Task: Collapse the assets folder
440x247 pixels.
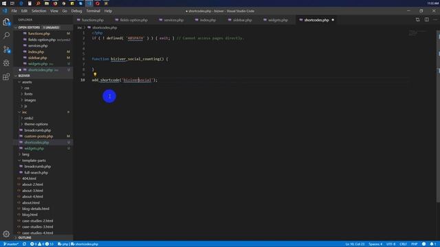Action: [x=43, y=82]
